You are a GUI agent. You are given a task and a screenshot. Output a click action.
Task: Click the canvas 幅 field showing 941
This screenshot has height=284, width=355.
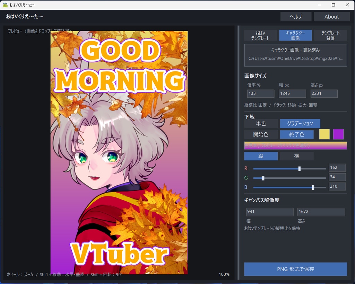point(270,212)
